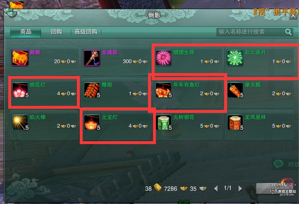Switch to the 回购 buyback tab
Viewport: 299px width, 204px height.
coord(56,32)
